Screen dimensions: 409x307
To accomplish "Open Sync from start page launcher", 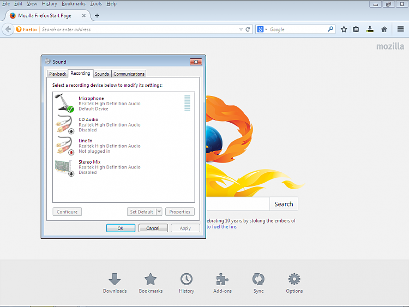I will 258,283.
